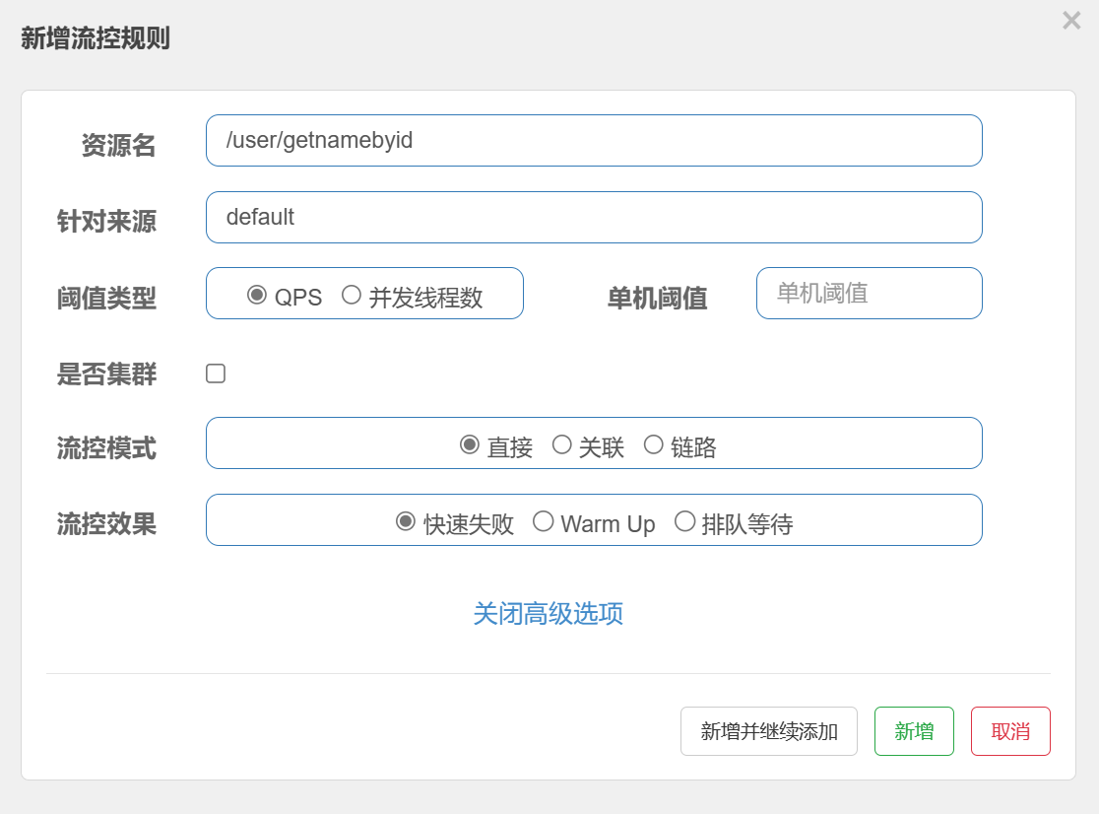Click the green 新增 button
The image size is (1099, 814).
click(914, 731)
